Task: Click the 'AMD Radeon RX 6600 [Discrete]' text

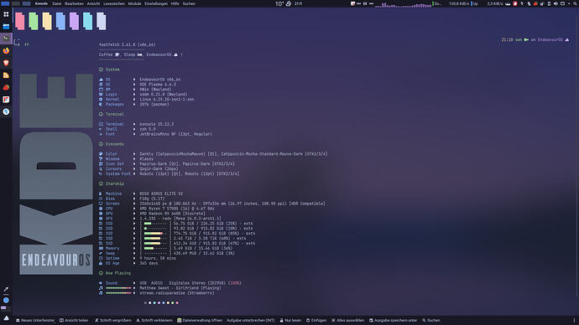Action: pyautogui.click(x=172, y=214)
